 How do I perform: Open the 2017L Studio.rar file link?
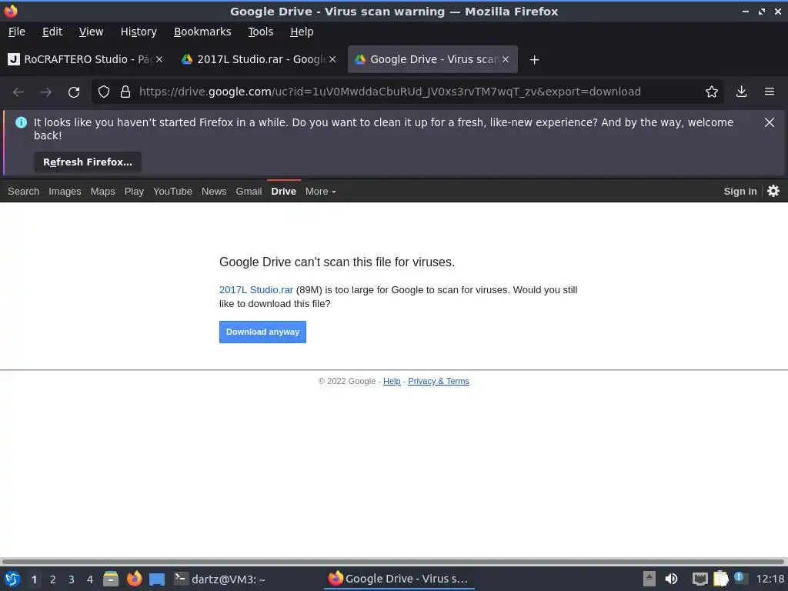tap(255, 290)
